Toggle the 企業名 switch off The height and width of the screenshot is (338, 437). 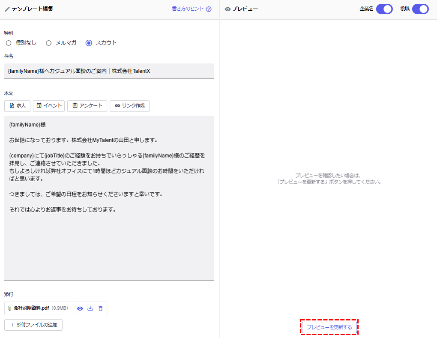pos(384,9)
